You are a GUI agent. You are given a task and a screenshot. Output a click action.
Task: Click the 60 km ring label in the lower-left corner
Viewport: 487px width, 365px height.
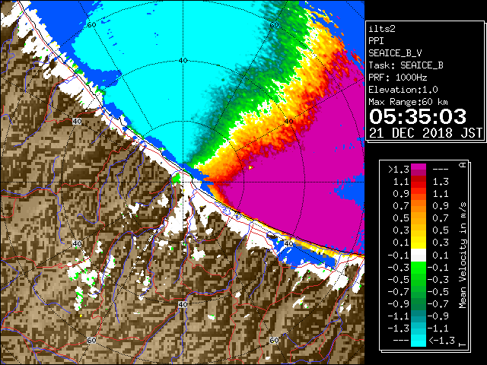[91, 340]
